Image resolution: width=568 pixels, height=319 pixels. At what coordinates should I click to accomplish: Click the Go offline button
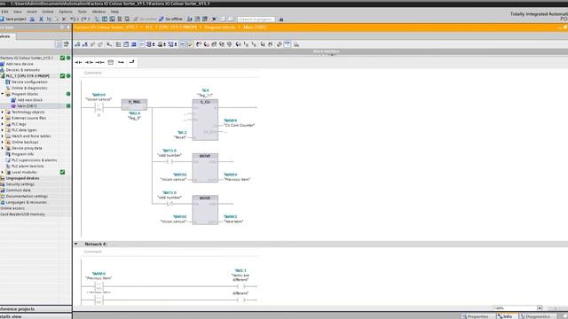pyautogui.click(x=170, y=19)
